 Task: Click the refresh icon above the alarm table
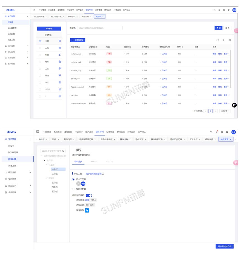point(217,40)
